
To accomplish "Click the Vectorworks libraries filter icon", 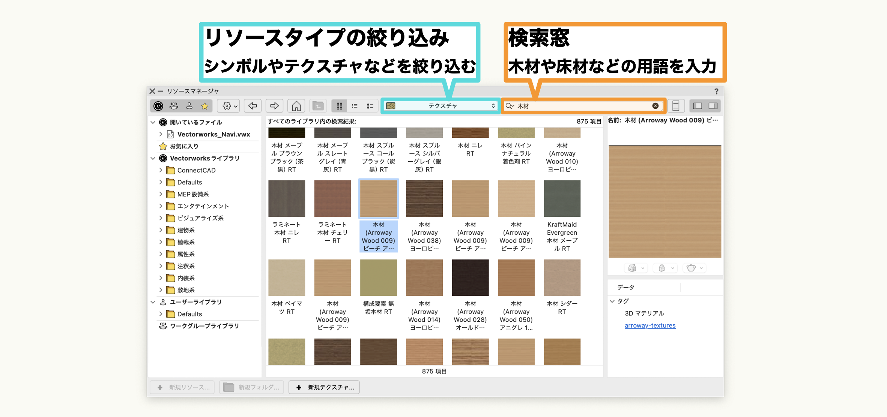I will (158, 106).
